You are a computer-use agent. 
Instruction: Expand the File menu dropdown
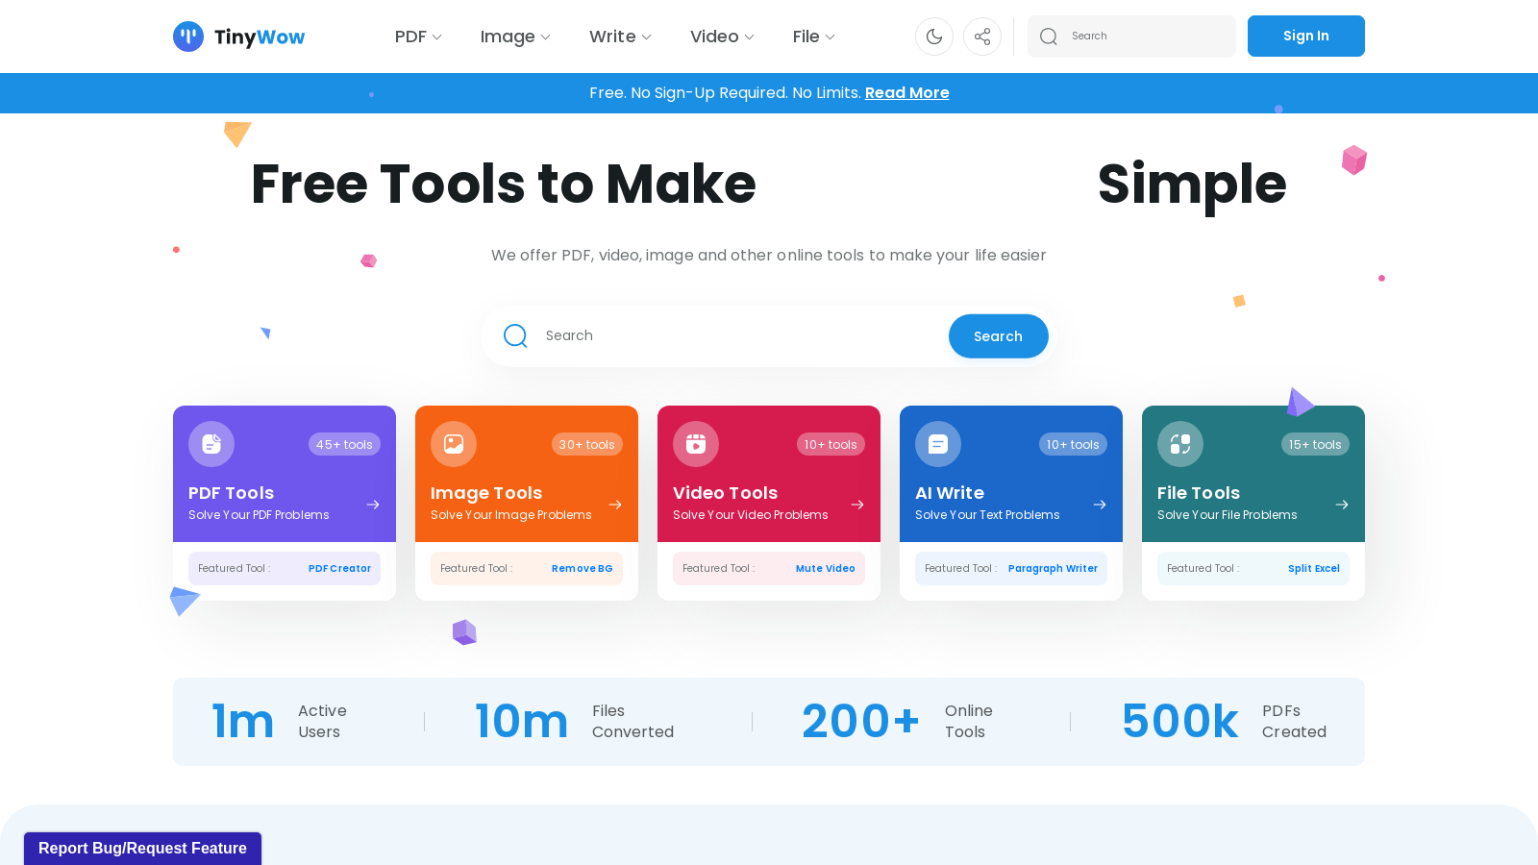(814, 37)
